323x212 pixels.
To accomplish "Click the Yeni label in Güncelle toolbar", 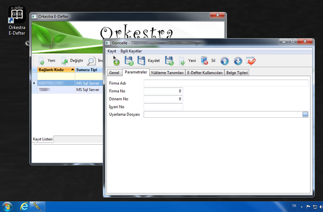I will click(x=192, y=61).
